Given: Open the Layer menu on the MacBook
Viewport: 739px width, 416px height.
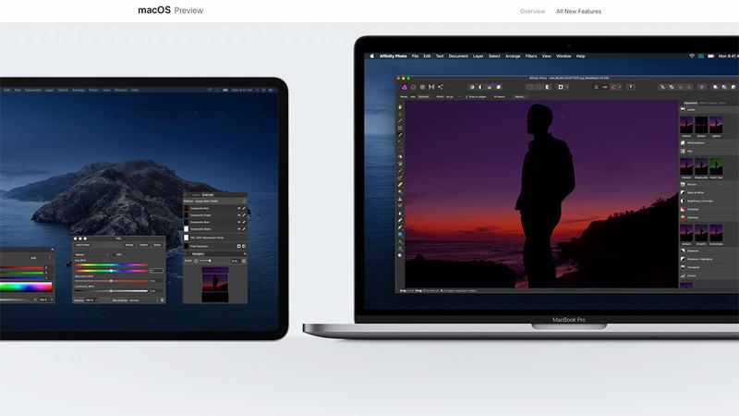Looking at the screenshot, I should coord(479,56).
